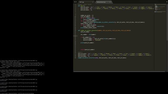Click the dict_of_tens line inside main()
This screenshot has width=168, height=94.
click(117, 9)
